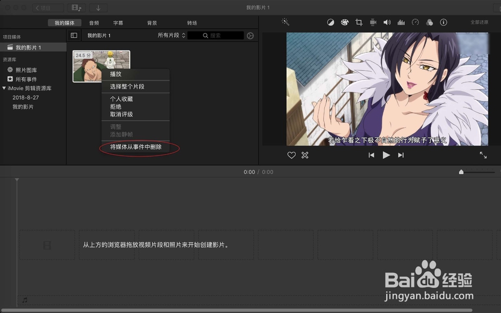Skip to previous clip in viewer
501x313 pixels.
click(371, 155)
